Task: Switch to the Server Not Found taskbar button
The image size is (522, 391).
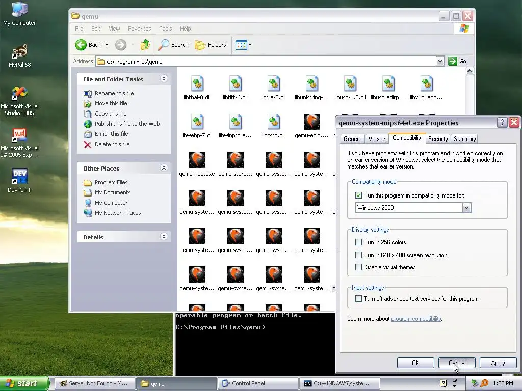Action: point(95,383)
